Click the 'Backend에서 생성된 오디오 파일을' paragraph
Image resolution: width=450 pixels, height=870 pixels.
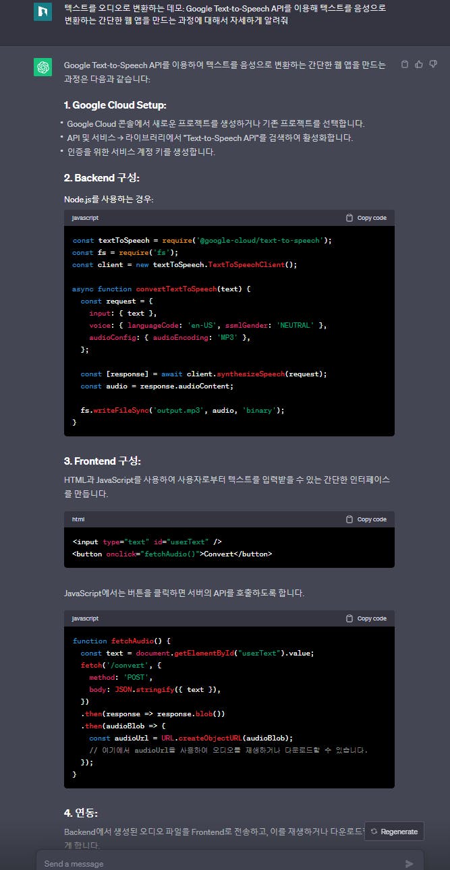(x=215, y=839)
